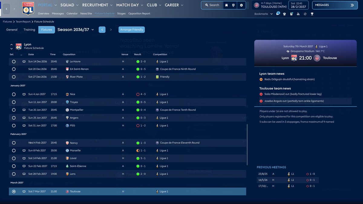Select the PSG fixture radio button

click(x=14, y=126)
